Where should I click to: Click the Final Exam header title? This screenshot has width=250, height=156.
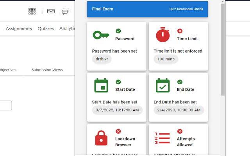click(x=102, y=9)
